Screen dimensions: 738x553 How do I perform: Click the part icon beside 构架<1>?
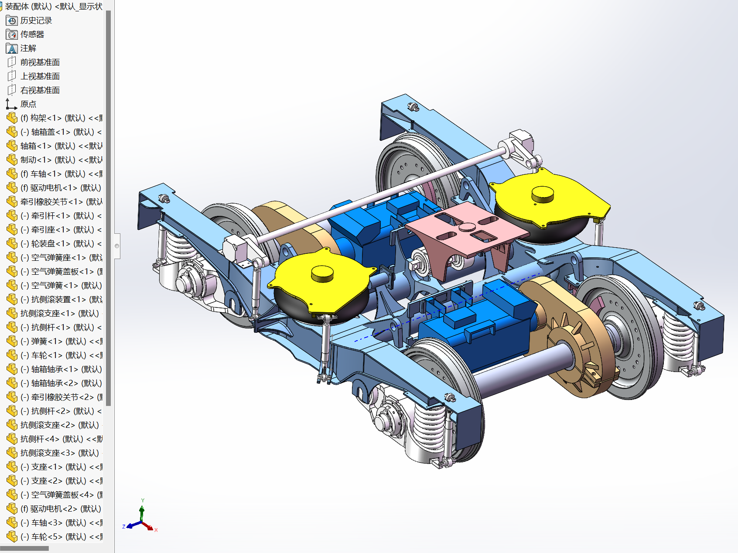click(12, 118)
